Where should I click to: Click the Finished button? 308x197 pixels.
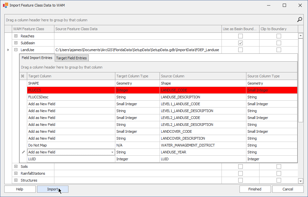tap(255, 189)
